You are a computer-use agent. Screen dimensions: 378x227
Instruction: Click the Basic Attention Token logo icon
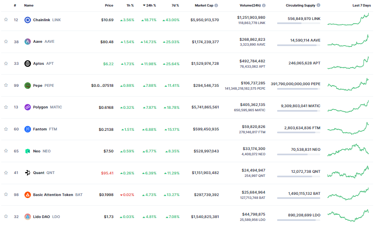pyautogui.click(x=28, y=195)
